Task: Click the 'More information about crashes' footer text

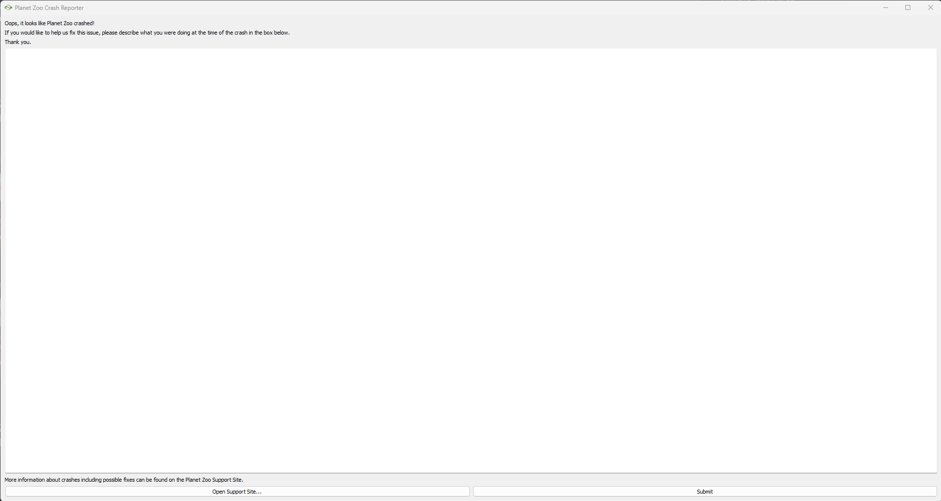Action: click(x=124, y=480)
